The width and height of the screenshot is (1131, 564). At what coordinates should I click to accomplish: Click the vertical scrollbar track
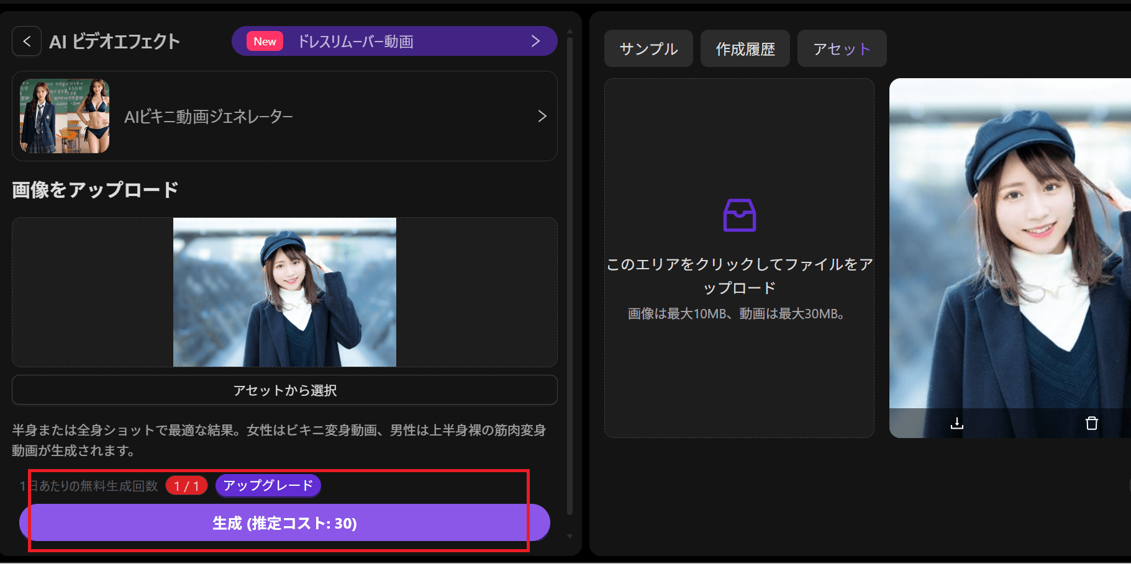pyautogui.click(x=569, y=279)
